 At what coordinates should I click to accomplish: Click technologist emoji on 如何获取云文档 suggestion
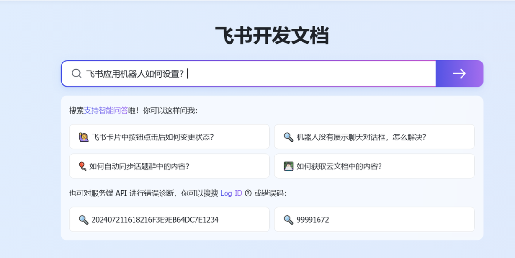pyautogui.click(x=288, y=166)
